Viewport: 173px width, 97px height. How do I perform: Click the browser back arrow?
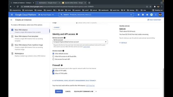pos(11,6)
